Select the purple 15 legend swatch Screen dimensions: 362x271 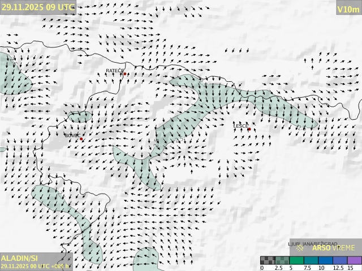[x=354, y=260]
